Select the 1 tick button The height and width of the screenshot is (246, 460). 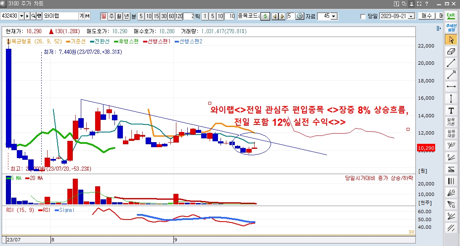(205, 16)
